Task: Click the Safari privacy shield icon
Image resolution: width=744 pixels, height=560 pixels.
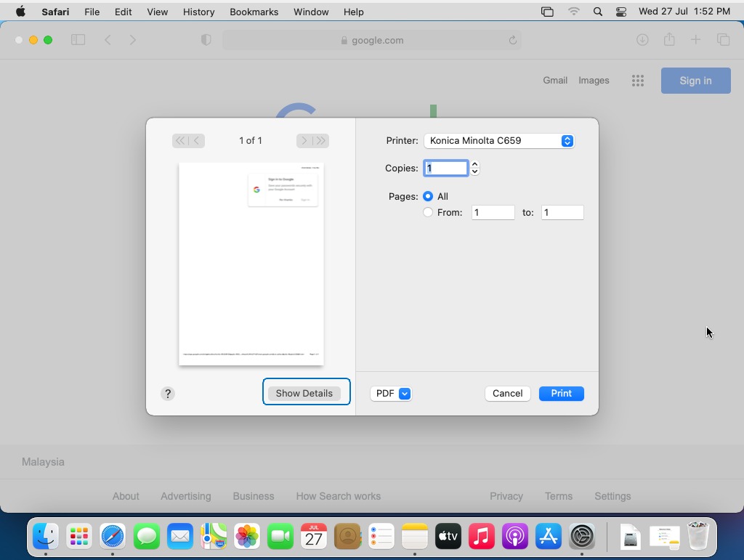Action: (x=206, y=40)
